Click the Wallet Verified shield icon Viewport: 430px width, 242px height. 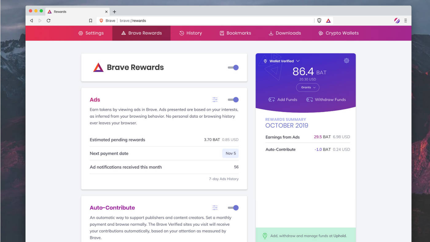click(x=265, y=61)
